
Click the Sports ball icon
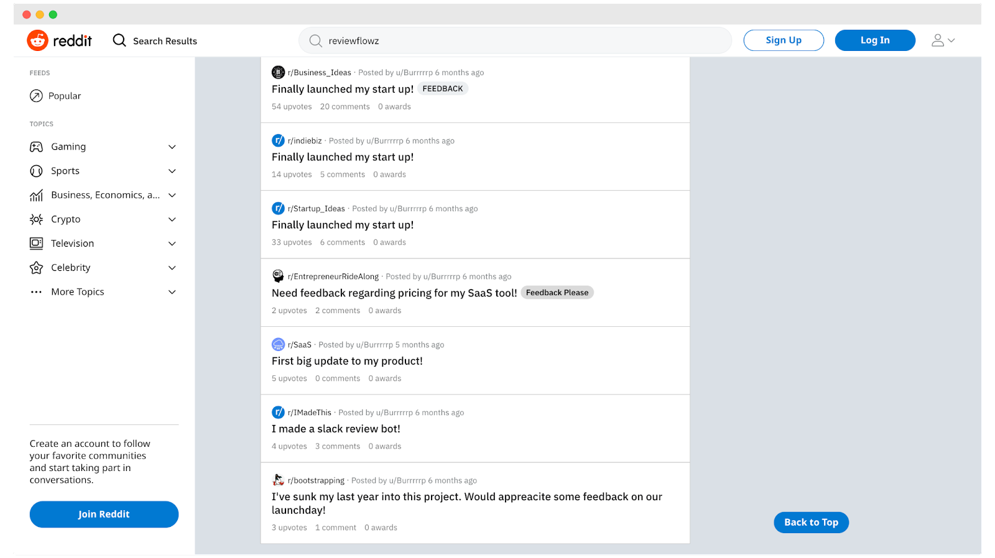(x=37, y=171)
